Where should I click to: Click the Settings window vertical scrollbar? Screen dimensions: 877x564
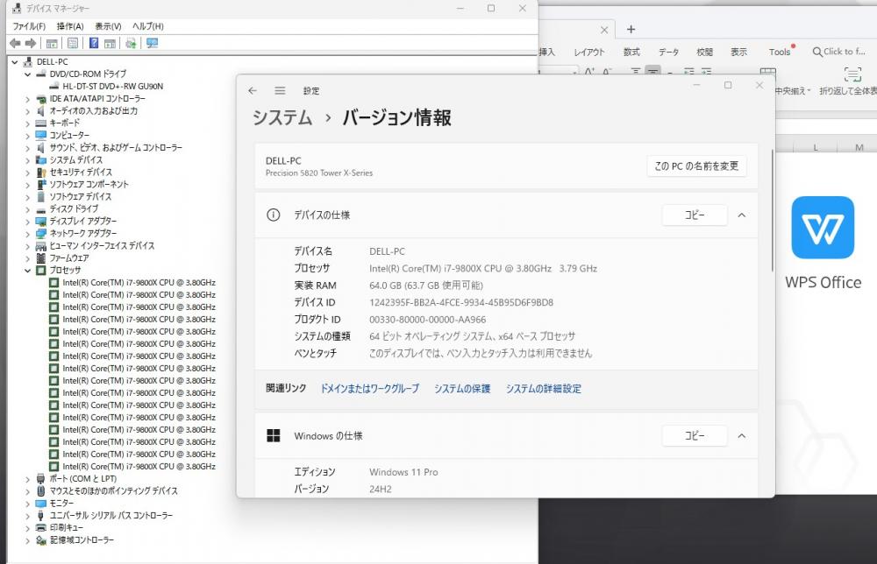tap(773, 210)
